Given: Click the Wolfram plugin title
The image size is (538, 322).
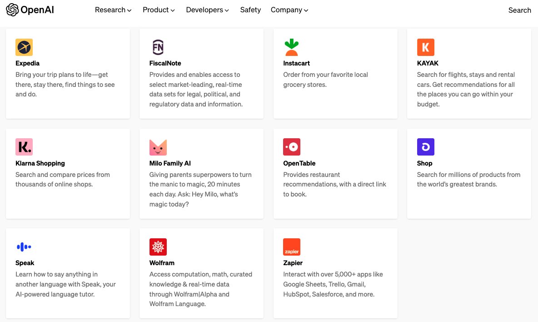Looking at the screenshot, I should tap(162, 263).
